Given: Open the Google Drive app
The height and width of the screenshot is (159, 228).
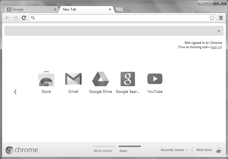Looking at the screenshot, I should tap(100, 79).
